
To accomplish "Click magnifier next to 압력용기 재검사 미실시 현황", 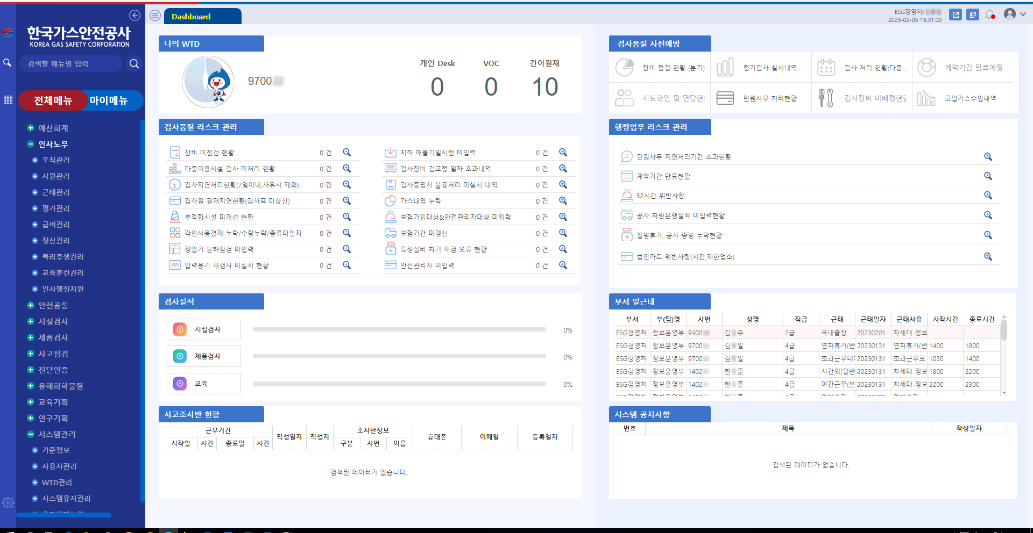I will coord(347,265).
